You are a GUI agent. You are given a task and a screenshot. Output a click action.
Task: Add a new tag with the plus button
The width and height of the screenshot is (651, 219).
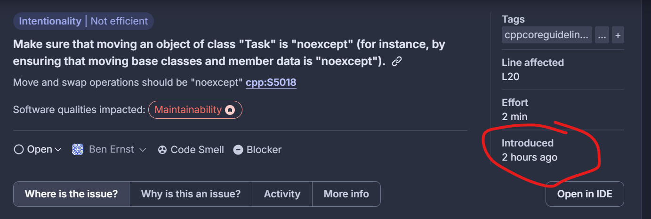pos(618,35)
